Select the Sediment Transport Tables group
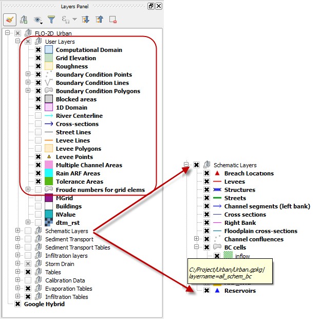 coord(78,247)
